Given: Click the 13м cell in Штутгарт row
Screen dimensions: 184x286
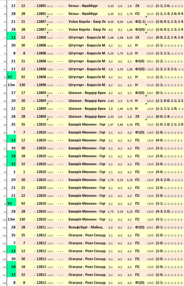Looking at the screenshot, I should (11, 85).
